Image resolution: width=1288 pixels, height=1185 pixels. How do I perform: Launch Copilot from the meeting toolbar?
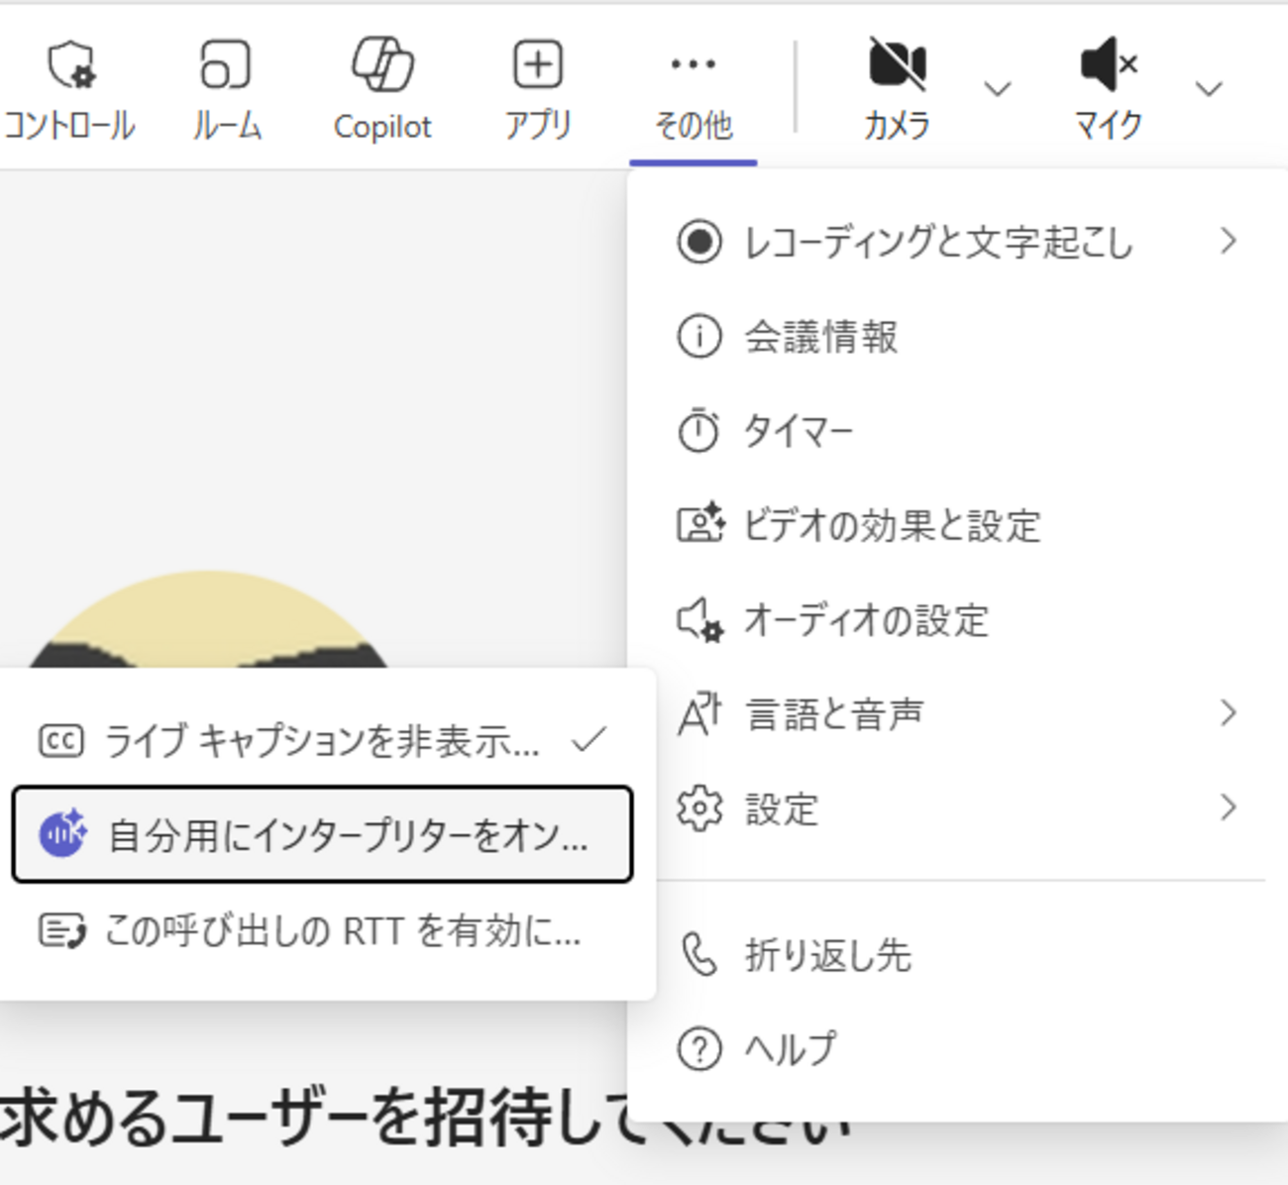click(x=382, y=67)
